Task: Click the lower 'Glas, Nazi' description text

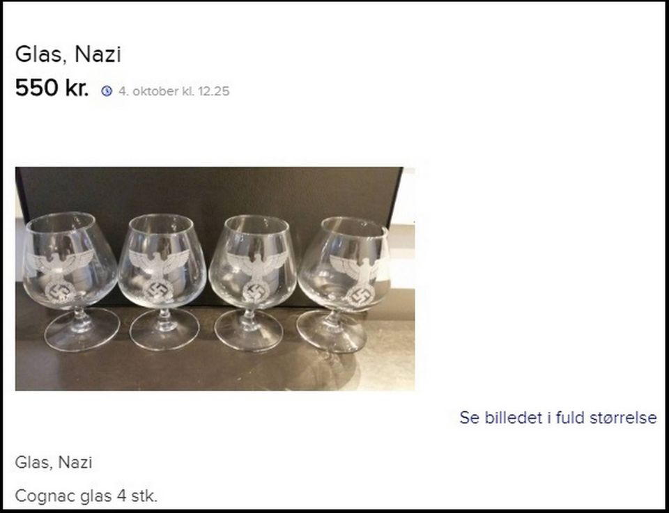Action: (x=54, y=462)
